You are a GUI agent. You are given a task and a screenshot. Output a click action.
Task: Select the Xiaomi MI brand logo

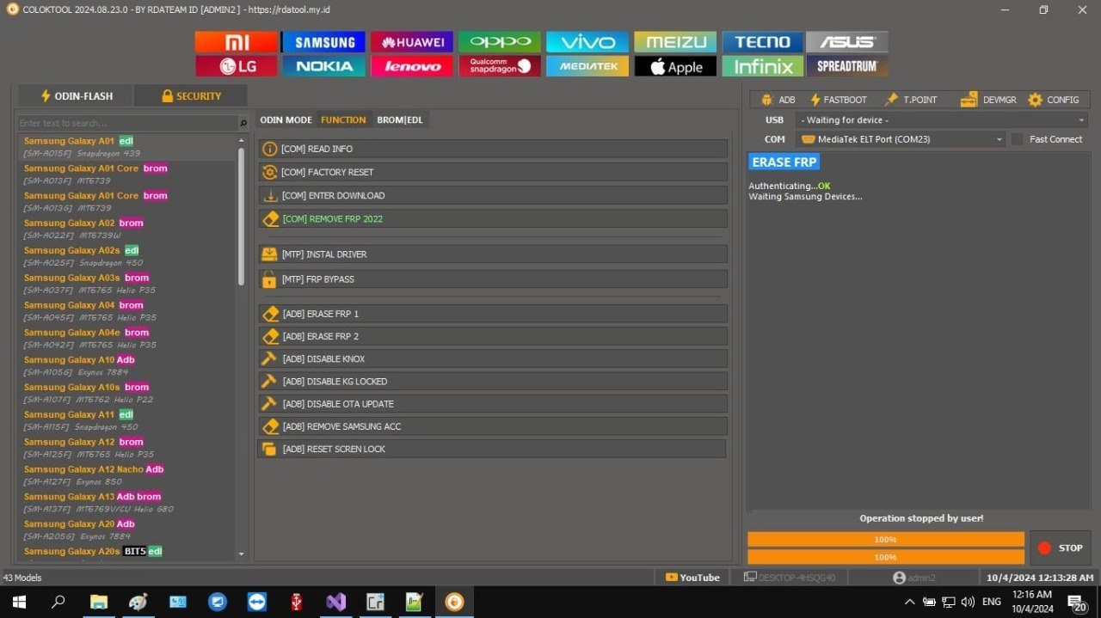237,42
